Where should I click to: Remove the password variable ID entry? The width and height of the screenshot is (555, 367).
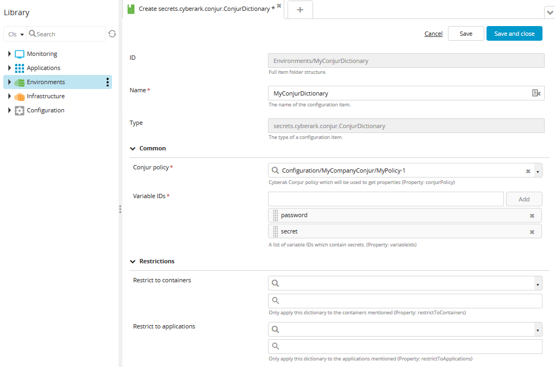point(532,216)
